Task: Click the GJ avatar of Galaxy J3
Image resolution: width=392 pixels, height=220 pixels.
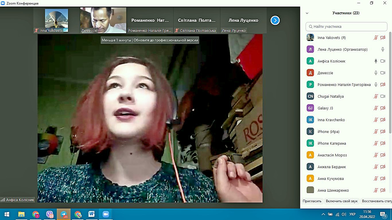Action: click(x=310, y=108)
